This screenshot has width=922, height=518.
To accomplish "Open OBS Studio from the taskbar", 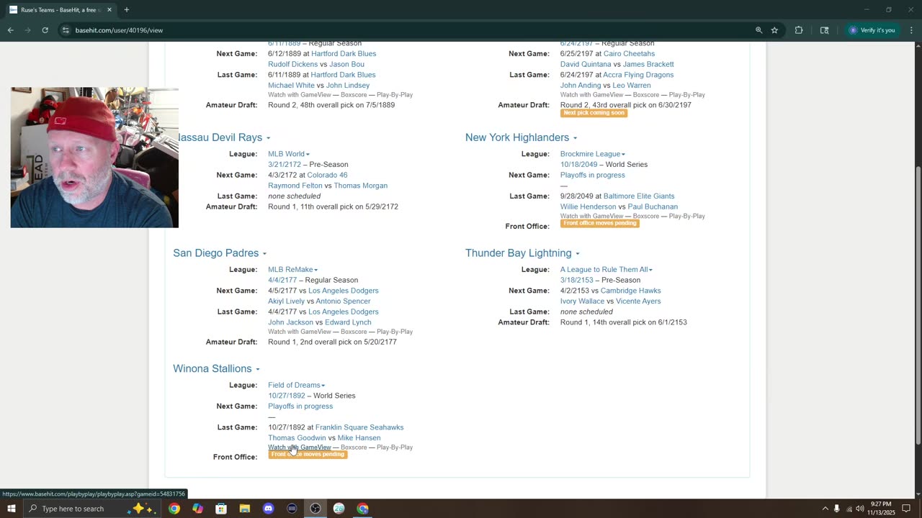I will tap(315, 509).
